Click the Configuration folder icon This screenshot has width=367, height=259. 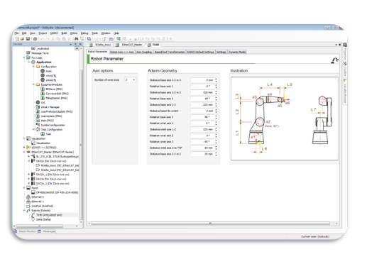[38, 67]
